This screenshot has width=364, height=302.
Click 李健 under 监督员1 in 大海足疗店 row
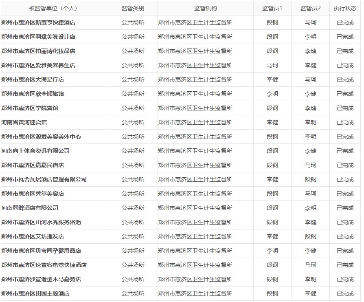point(272,79)
